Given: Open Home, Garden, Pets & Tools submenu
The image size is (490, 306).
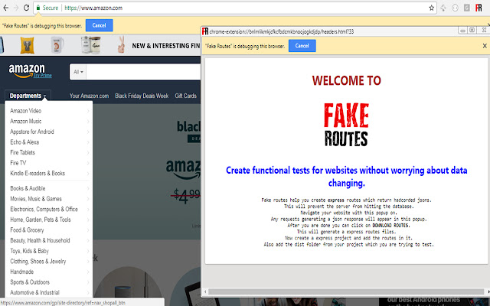Looking at the screenshot, I should click(49, 220).
